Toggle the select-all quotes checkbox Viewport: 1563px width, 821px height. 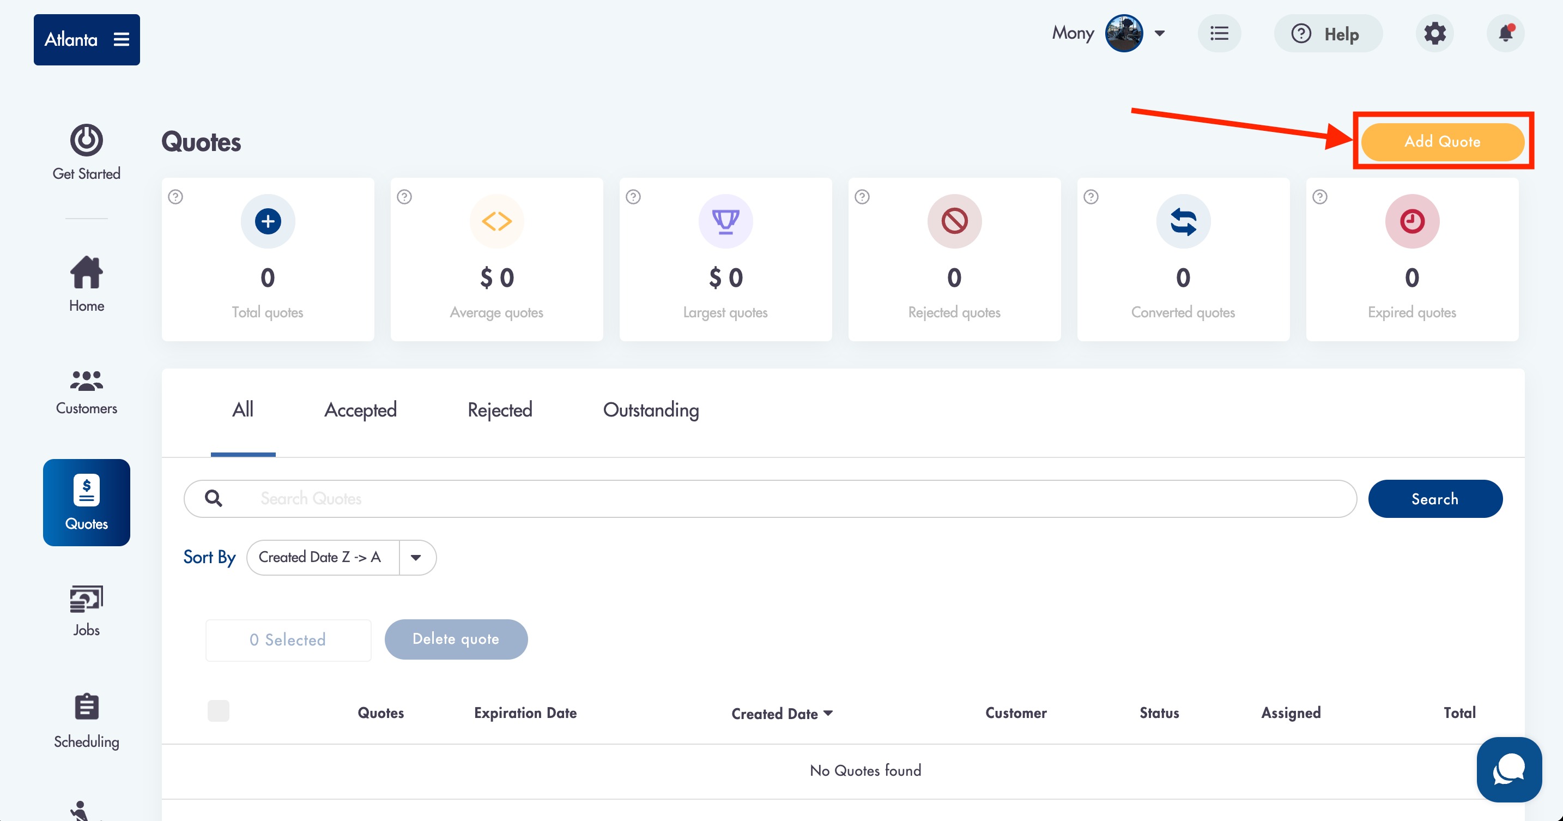coord(219,710)
